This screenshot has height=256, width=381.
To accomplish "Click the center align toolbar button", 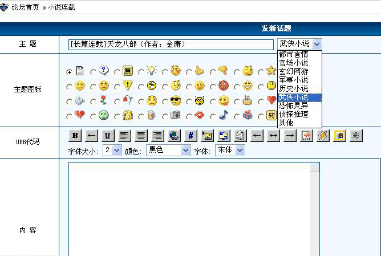I will click(x=141, y=136).
